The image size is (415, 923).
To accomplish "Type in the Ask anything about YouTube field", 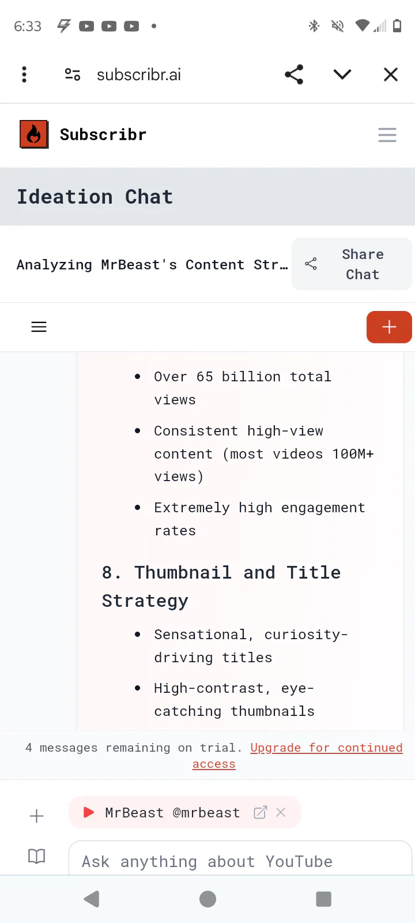I will click(231, 861).
